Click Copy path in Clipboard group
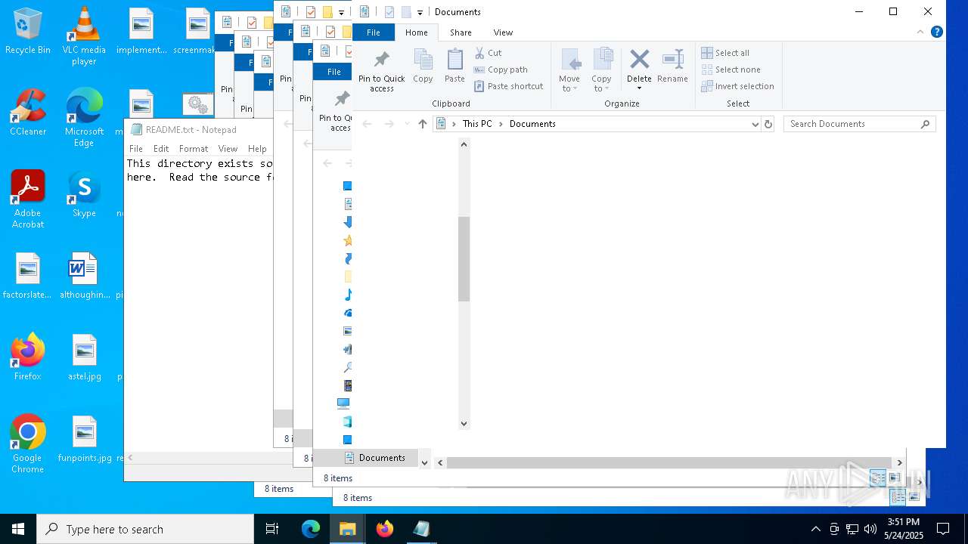This screenshot has width=968, height=544. (x=501, y=70)
